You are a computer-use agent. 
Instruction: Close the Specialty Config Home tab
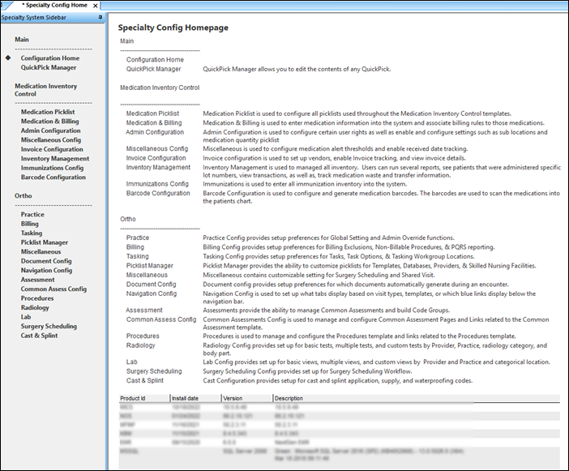[96, 6]
